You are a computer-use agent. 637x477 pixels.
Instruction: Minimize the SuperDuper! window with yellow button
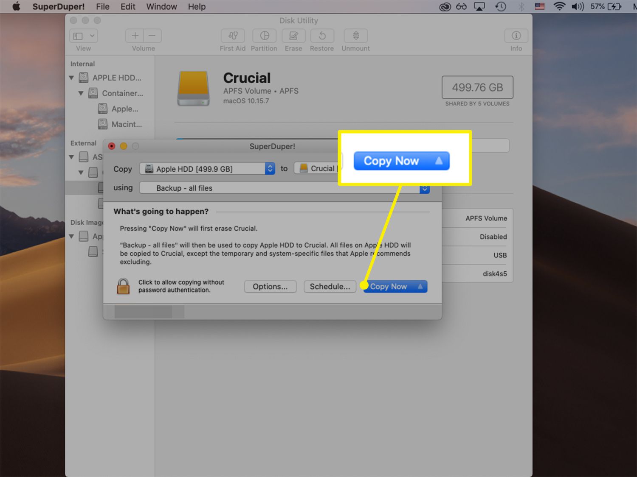[x=124, y=146]
